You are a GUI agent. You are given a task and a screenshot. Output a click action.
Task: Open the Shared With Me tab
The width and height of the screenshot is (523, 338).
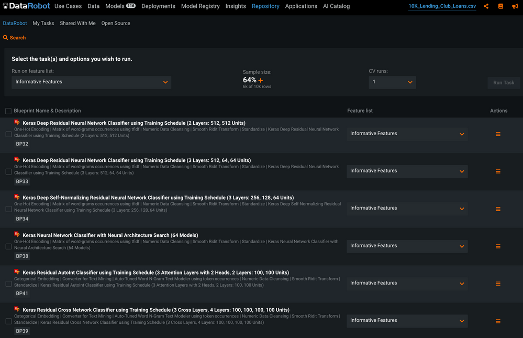(x=77, y=23)
